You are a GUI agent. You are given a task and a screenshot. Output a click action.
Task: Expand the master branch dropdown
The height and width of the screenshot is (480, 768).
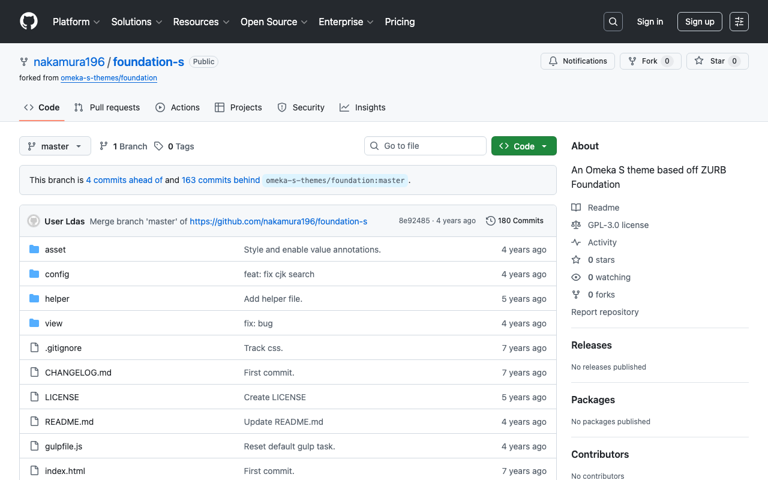(55, 146)
